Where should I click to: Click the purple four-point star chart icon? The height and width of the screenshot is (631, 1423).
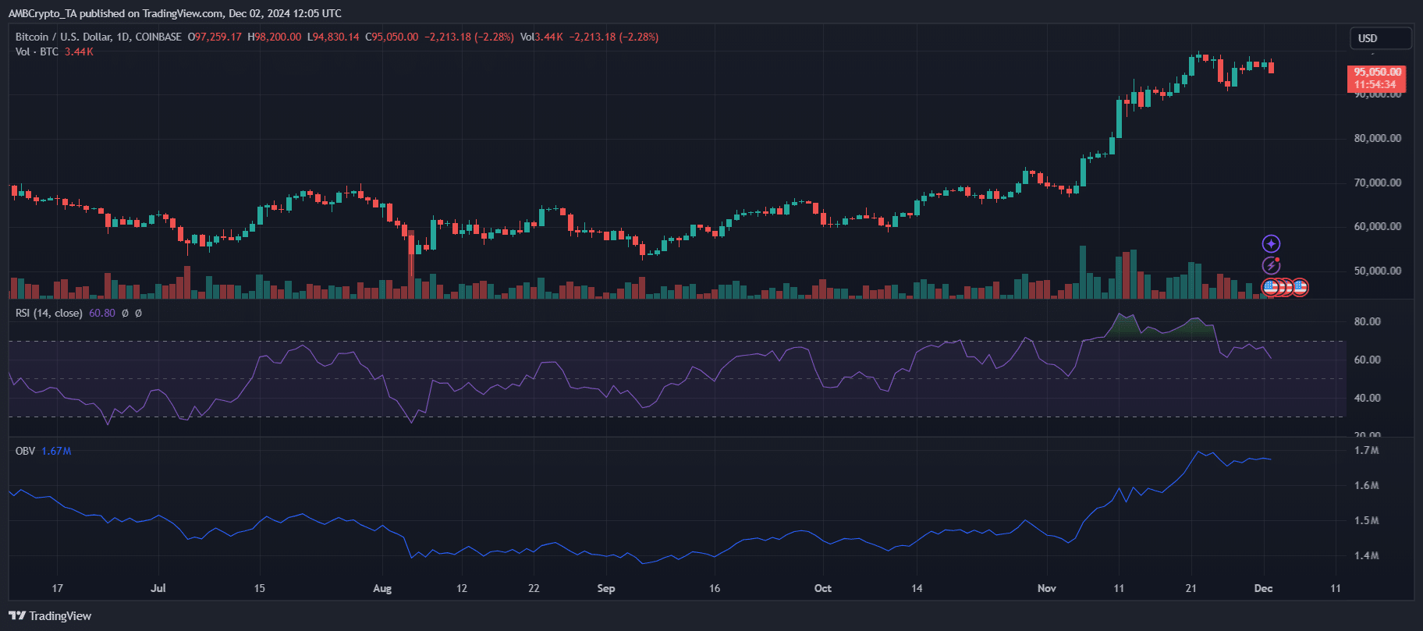(x=1272, y=244)
